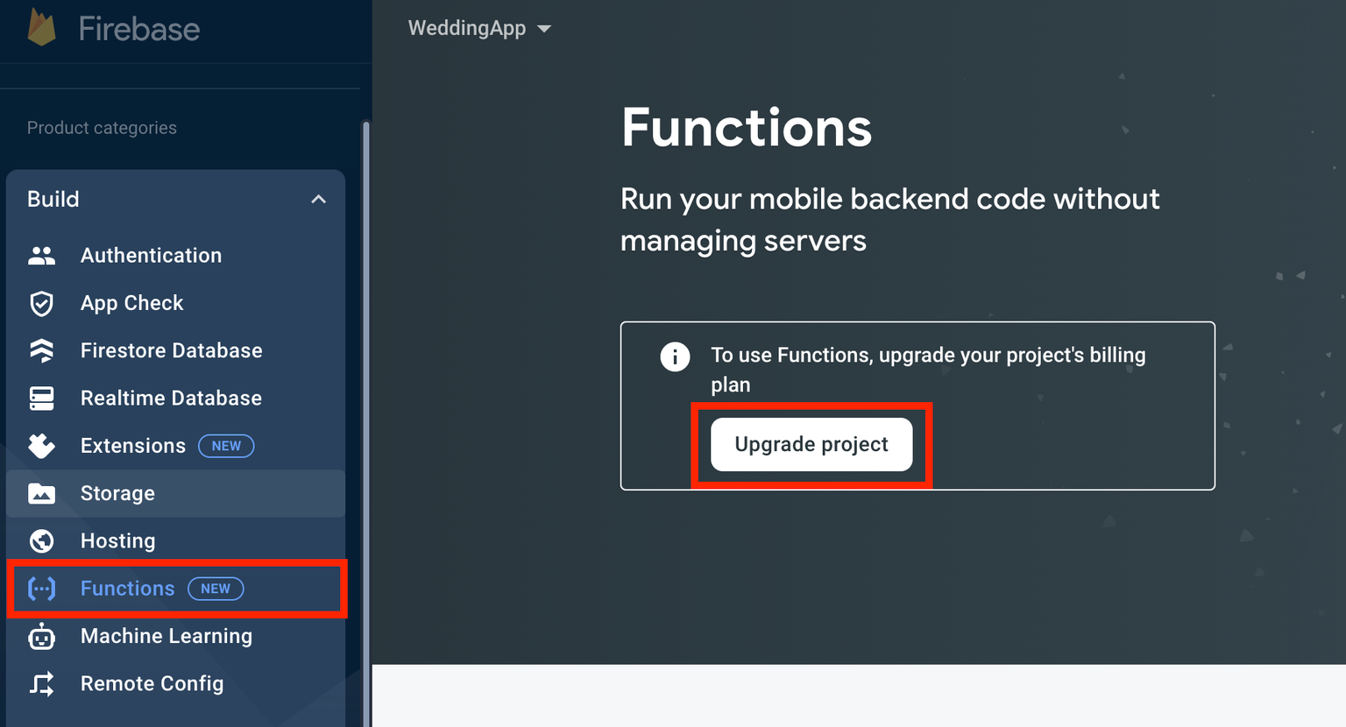Select Hosting in the Build menu

pos(175,541)
